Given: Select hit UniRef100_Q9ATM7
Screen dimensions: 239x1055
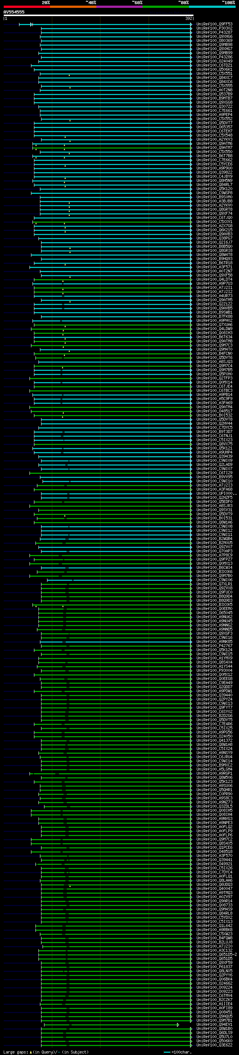Looking at the screenshot, I should click(x=214, y=147).
